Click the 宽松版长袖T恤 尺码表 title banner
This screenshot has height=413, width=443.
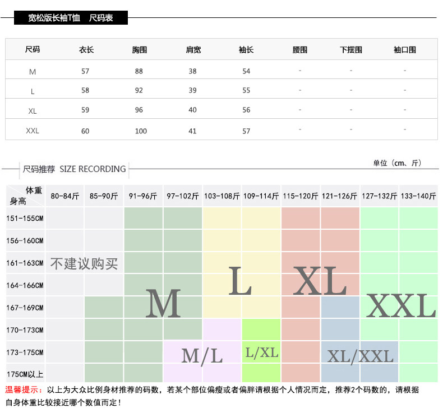[x=71, y=18]
